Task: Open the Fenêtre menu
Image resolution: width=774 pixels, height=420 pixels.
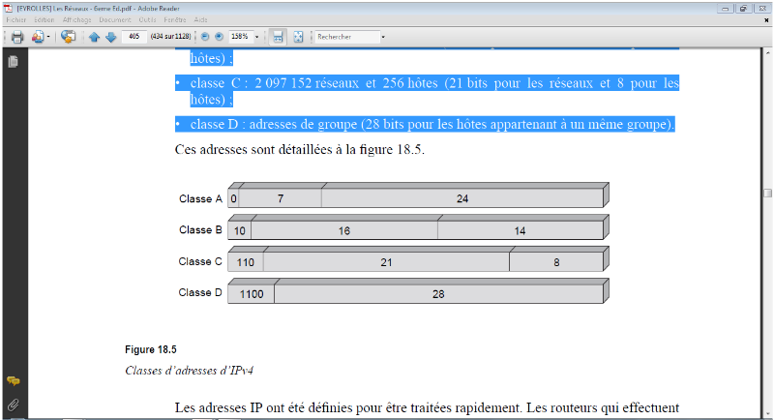Action: point(175,19)
